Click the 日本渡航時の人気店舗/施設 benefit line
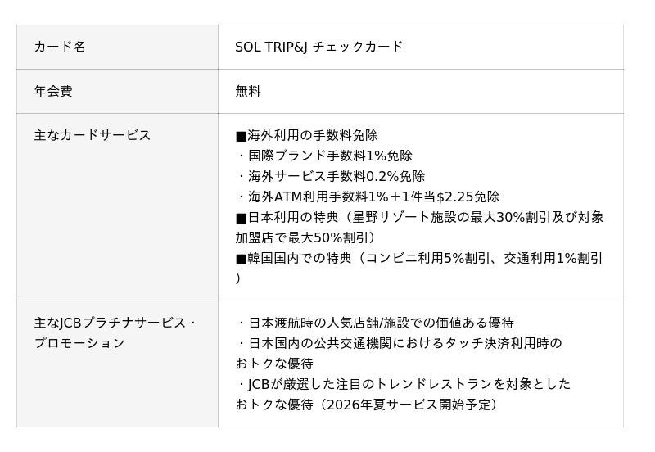 [378, 323]
